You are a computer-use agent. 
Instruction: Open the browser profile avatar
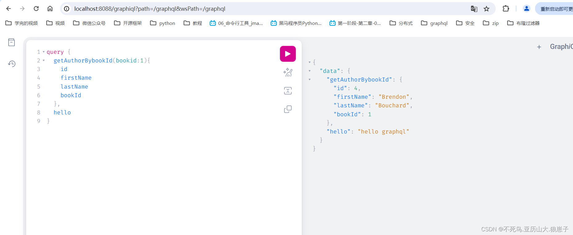click(x=527, y=9)
